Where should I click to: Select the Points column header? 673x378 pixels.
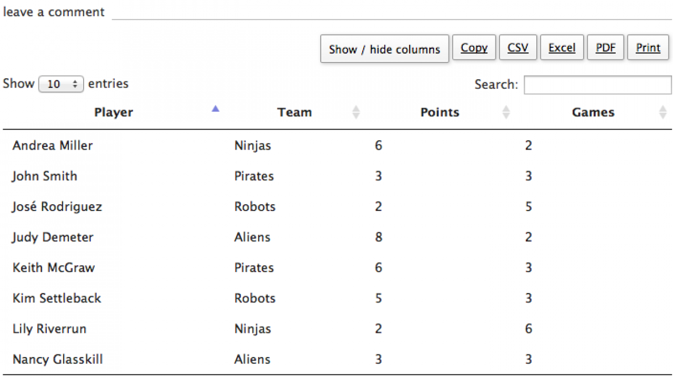pyautogui.click(x=440, y=112)
